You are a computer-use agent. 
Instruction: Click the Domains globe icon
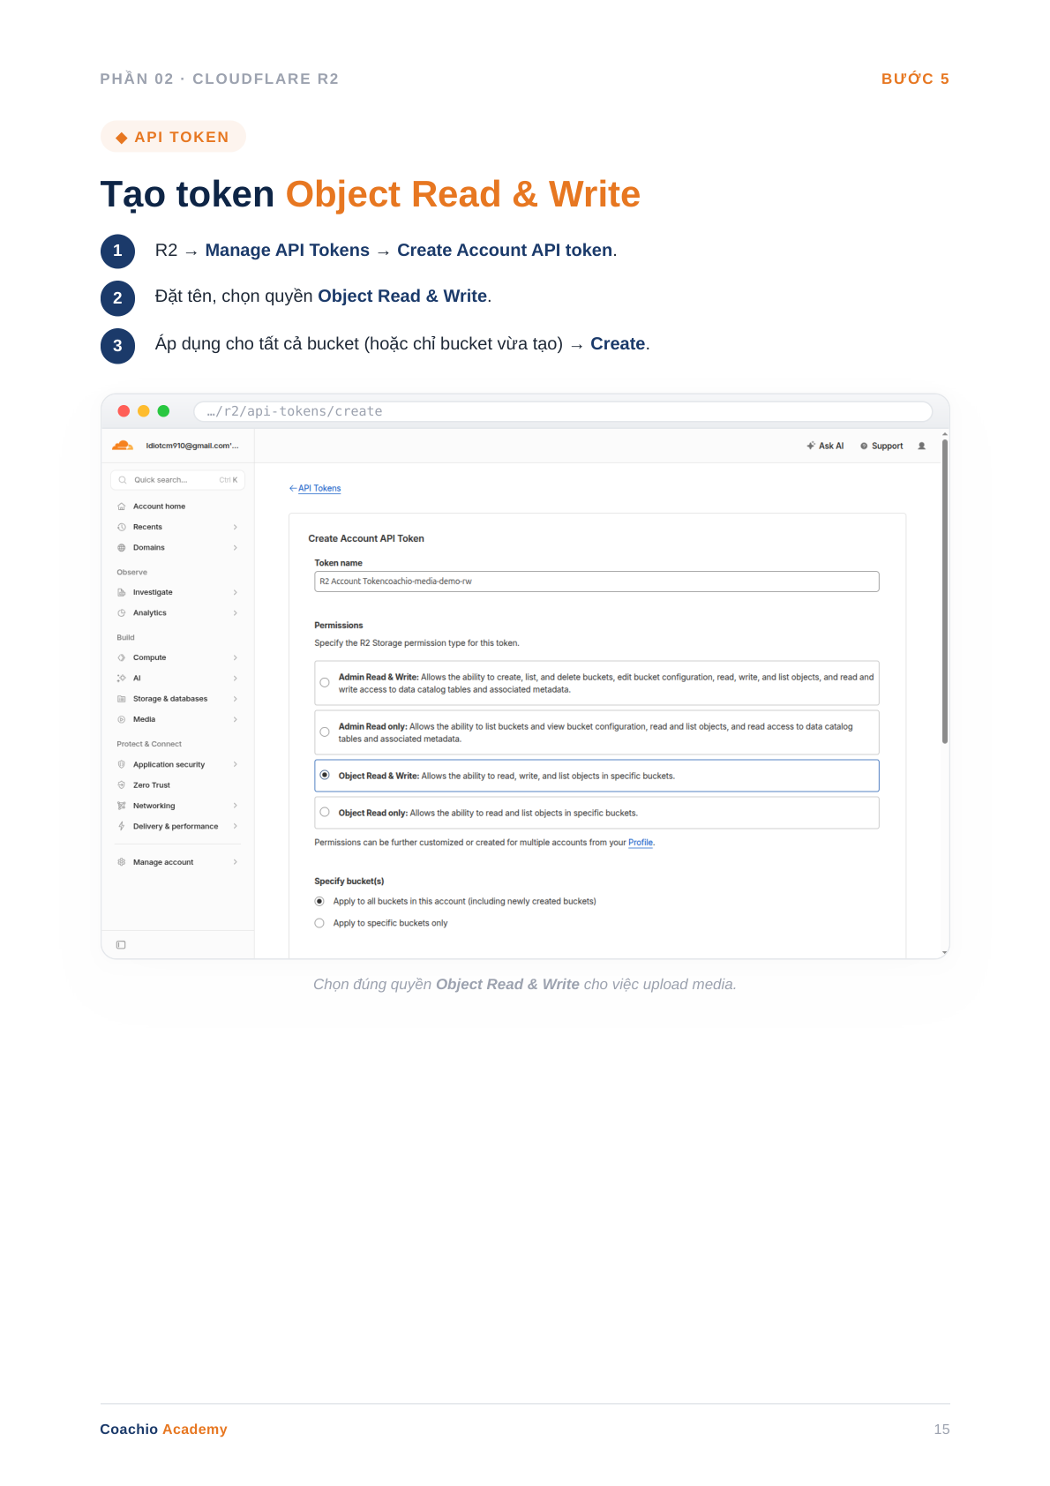click(122, 548)
